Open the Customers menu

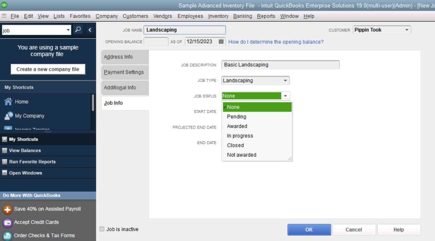point(135,16)
